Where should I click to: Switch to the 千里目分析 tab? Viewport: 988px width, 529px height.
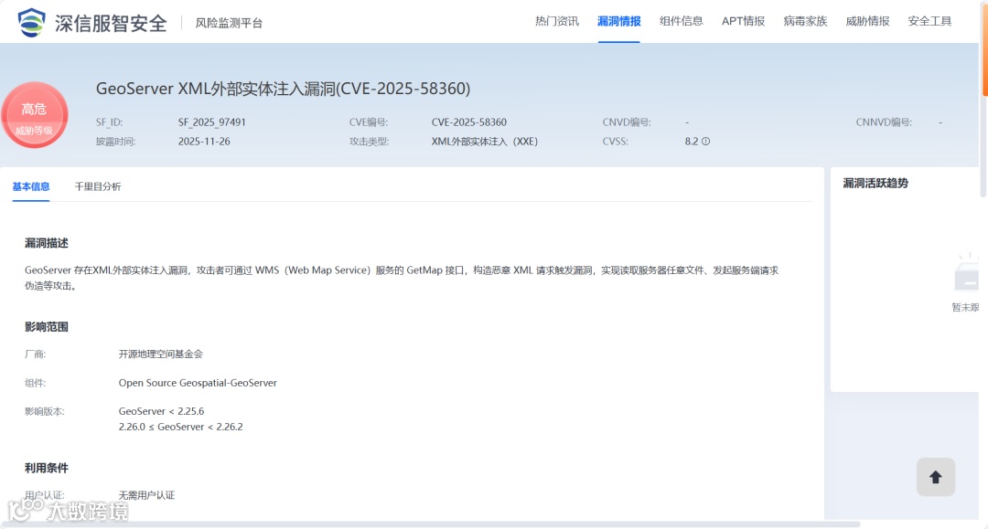pyautogui.click(x=98, y=186)
